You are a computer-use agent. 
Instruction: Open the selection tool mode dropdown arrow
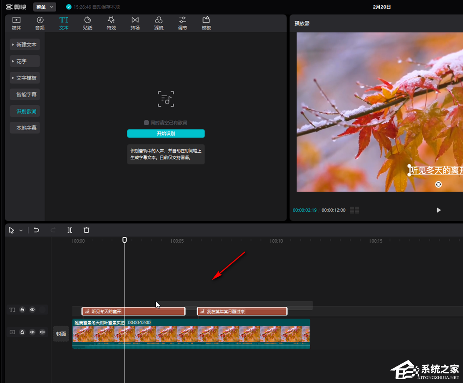pyautogui.click(x=21, y=230)
